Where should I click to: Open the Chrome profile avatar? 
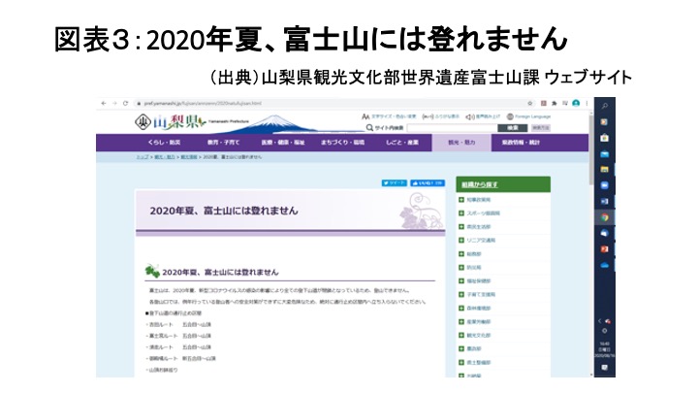click(x=576, y=103)
